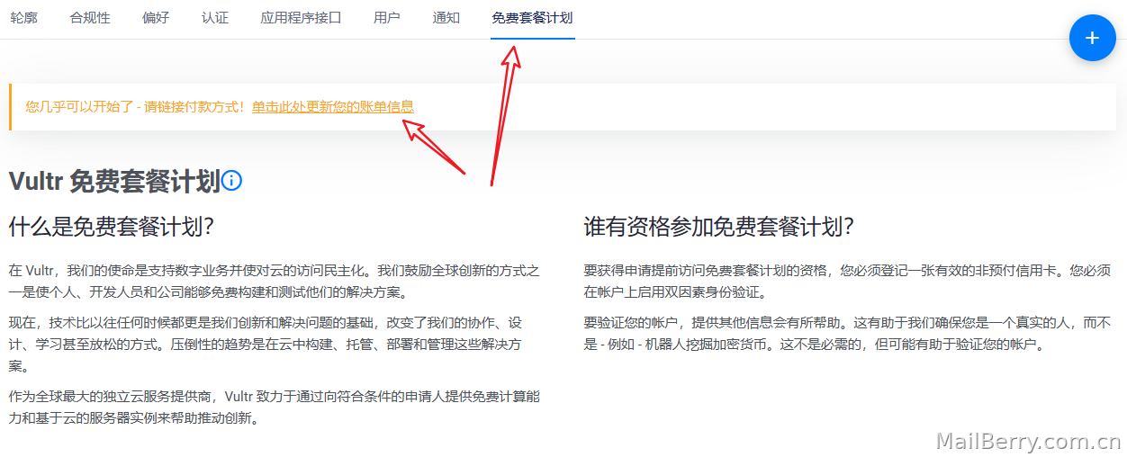Open the 合规性 tab

coord(90,18)
